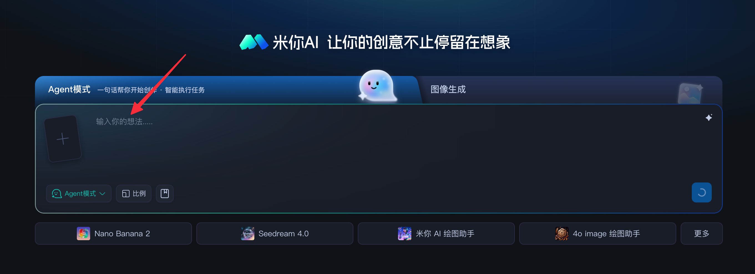Choose the Seedream 4.0 preset button
755x274 pixels.
coord(275,234)
